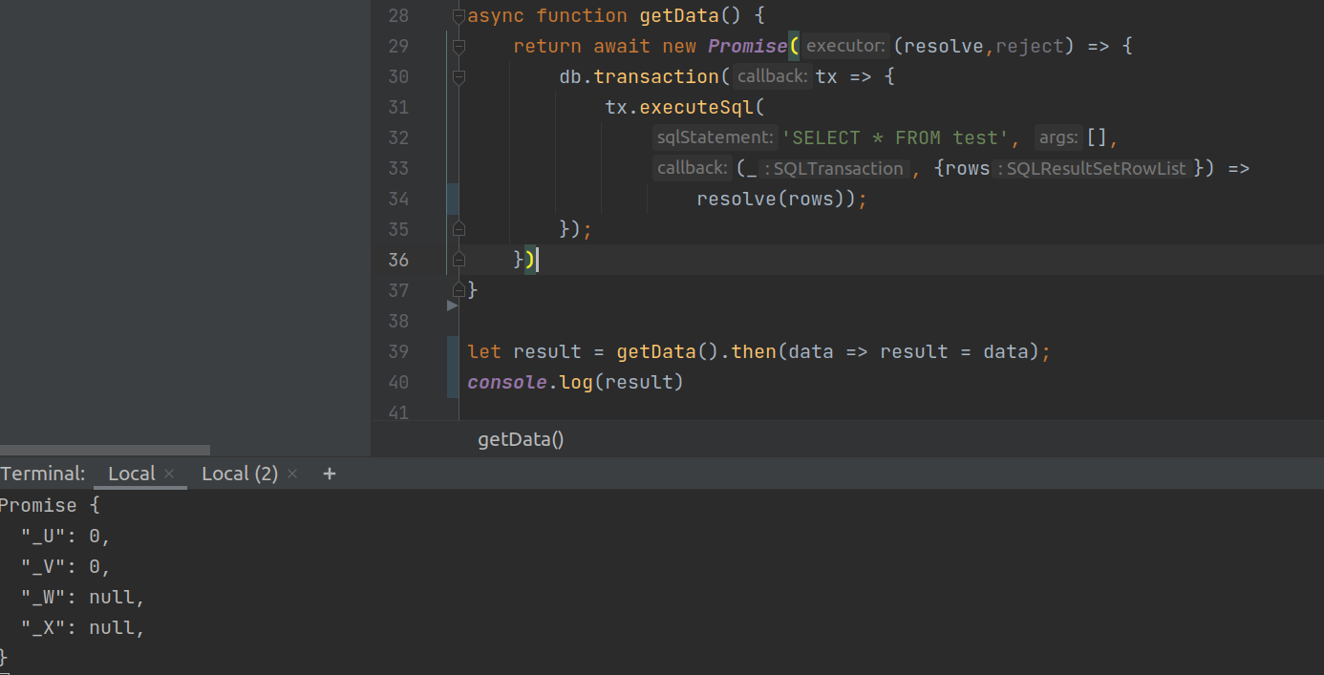
Task: Click the args: parameter hint
Action: [1058, 137]
